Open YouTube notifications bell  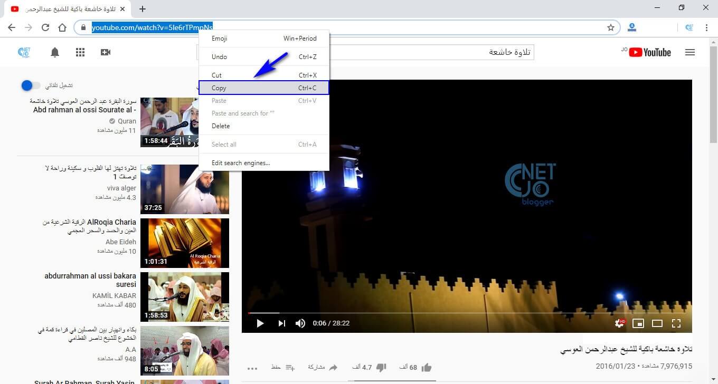click(x=55, y=52)
